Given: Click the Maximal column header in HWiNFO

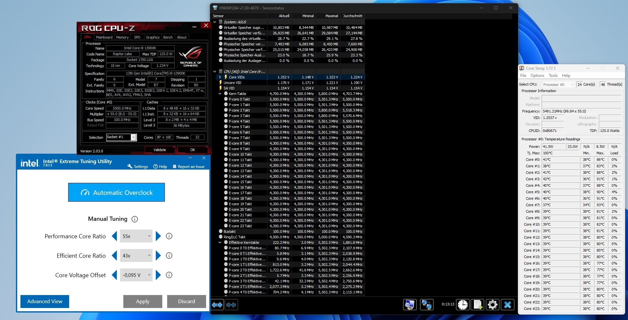Looking at the screenshot, I should pos(328,16).
